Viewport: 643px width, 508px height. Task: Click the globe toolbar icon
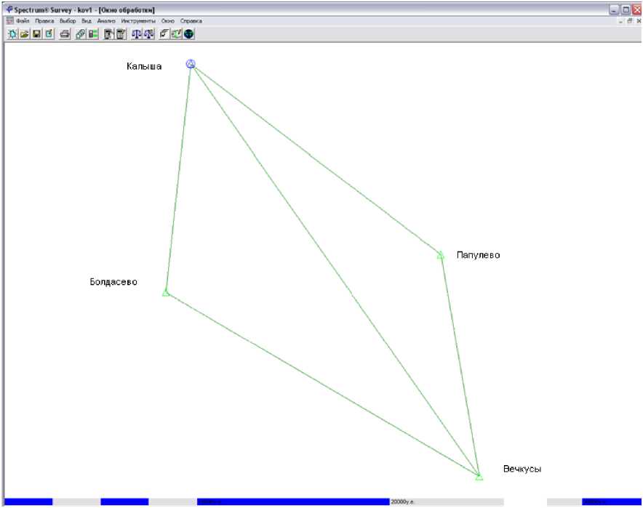(x=188, y=34)
